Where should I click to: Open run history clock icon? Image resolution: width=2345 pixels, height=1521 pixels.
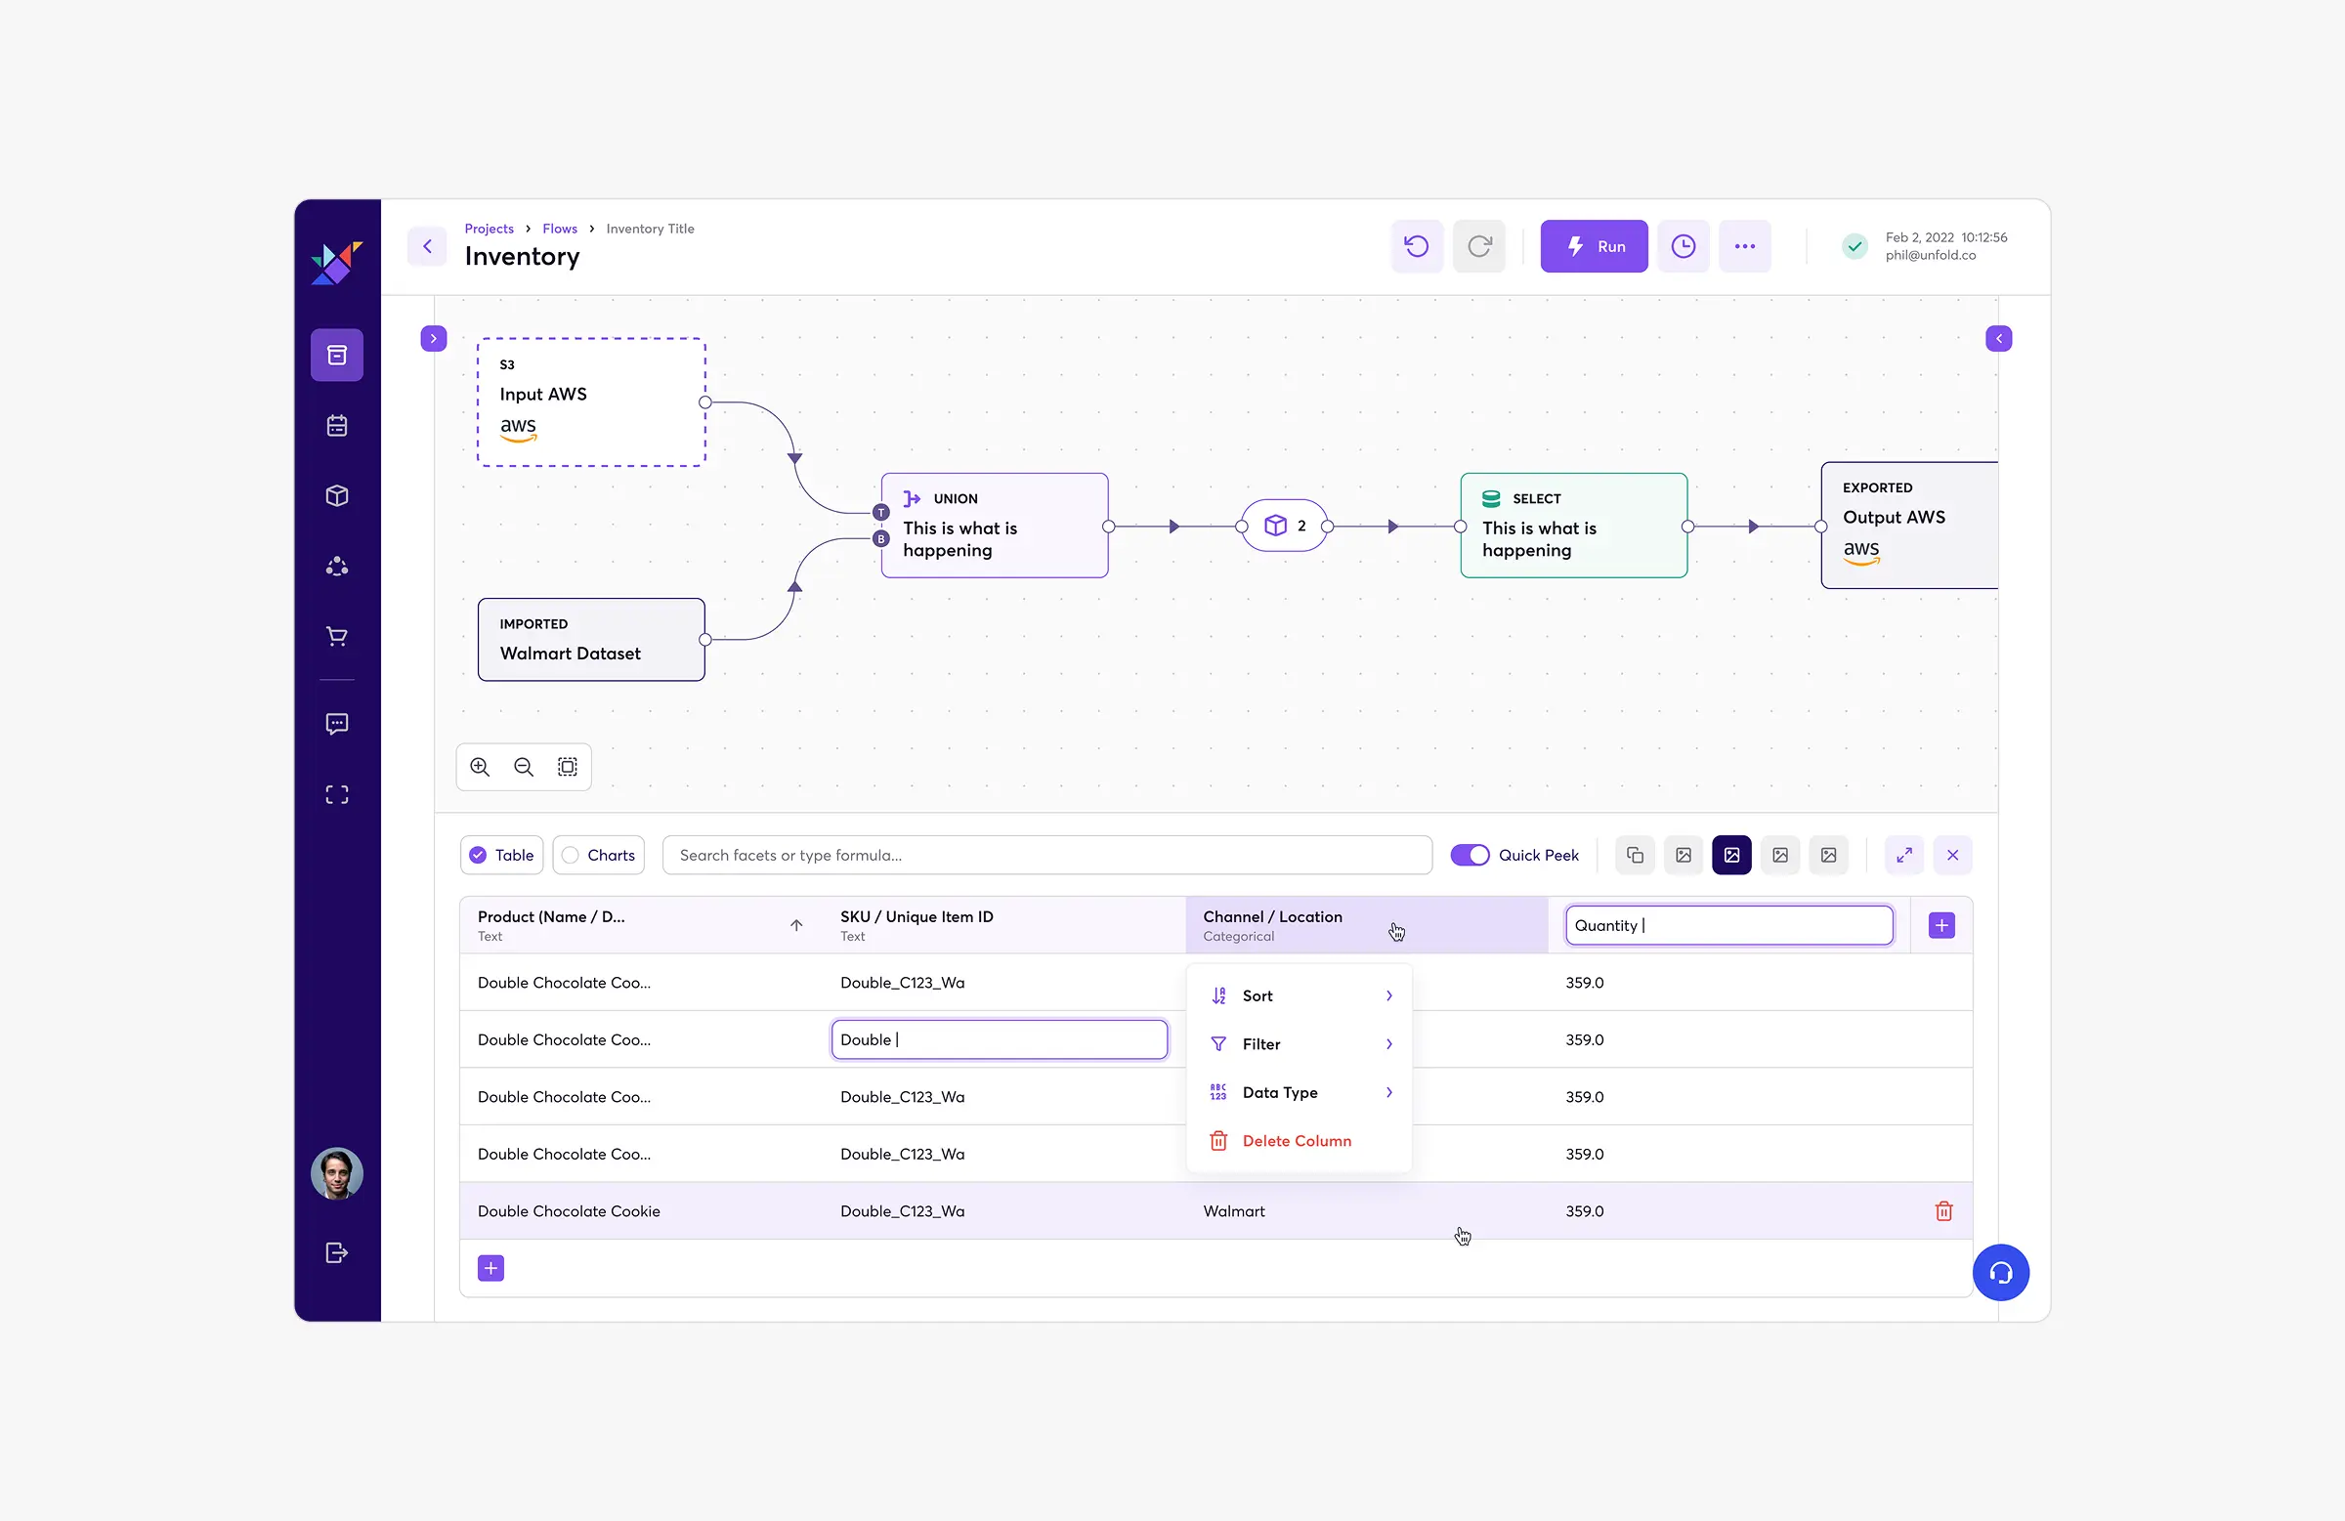1683,246
